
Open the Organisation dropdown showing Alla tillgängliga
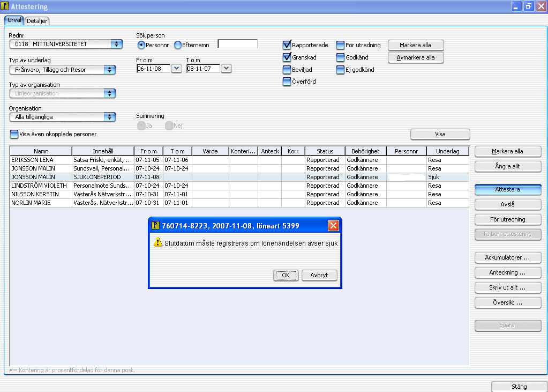point(109,117)
